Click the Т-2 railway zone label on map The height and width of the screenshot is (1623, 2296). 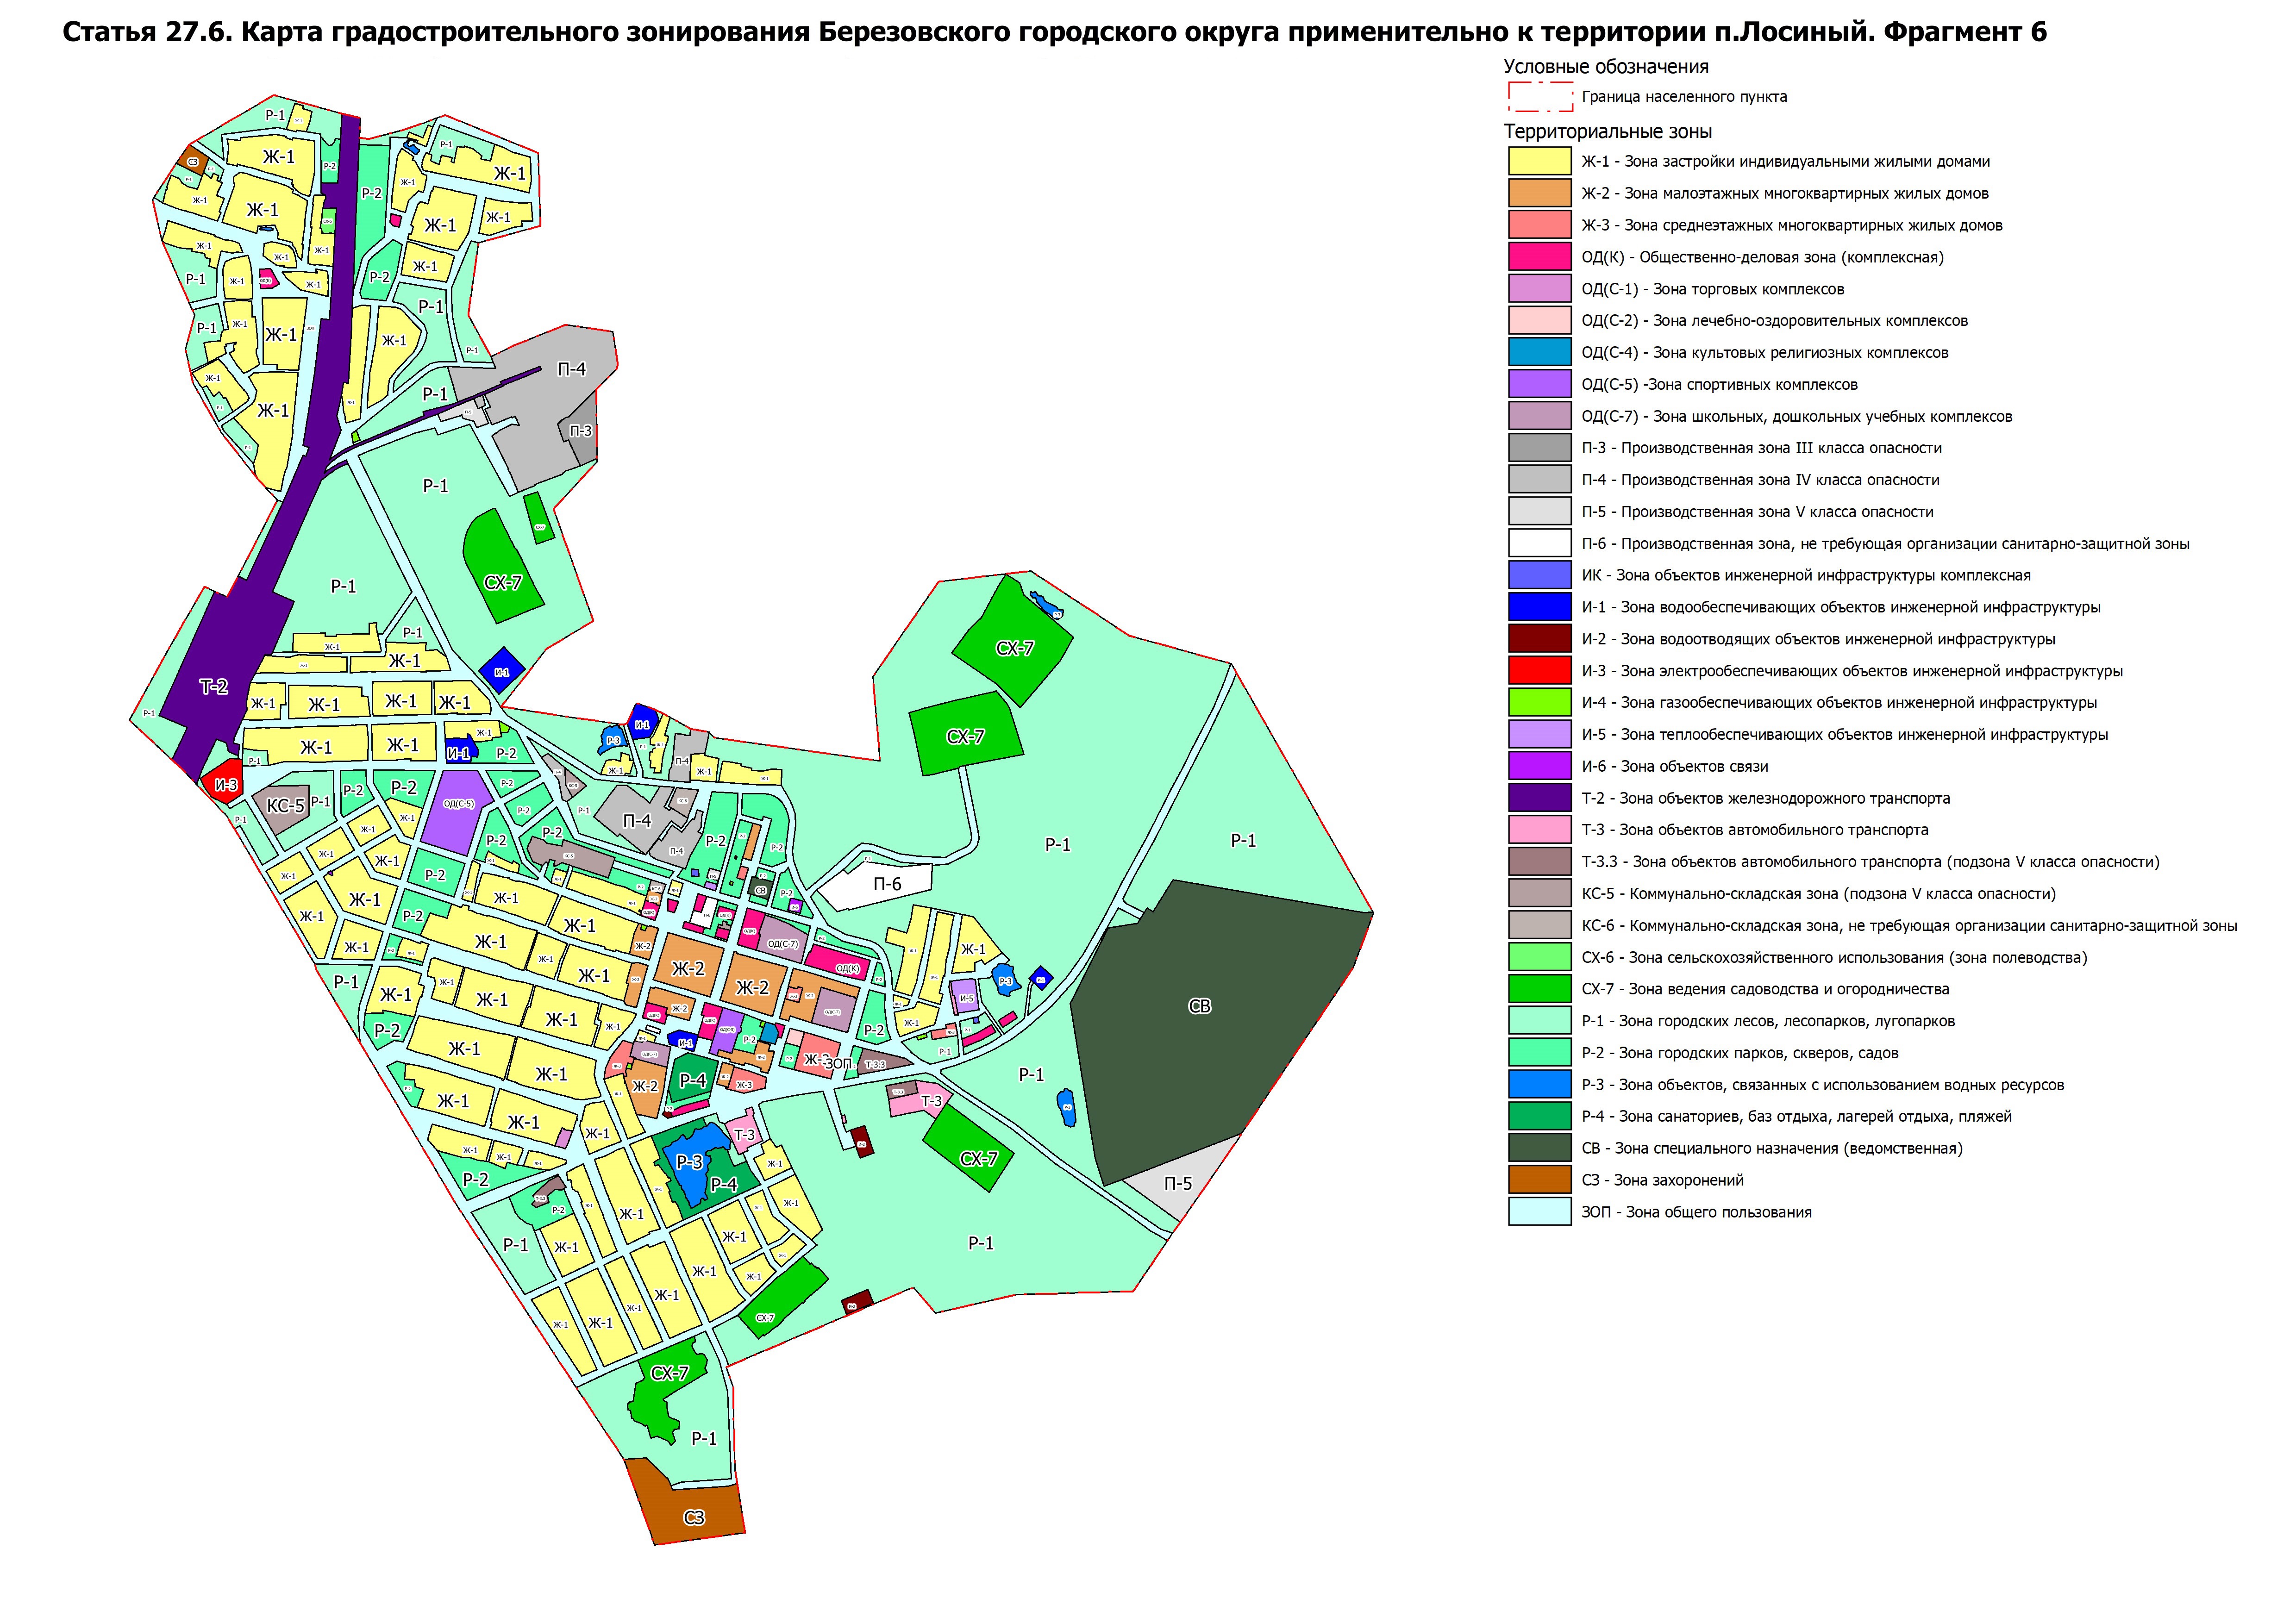pos(213,687)
